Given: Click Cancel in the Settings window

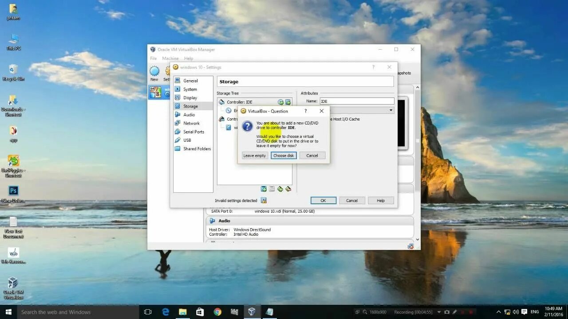Looking at the screenshot, I should 352,200.
